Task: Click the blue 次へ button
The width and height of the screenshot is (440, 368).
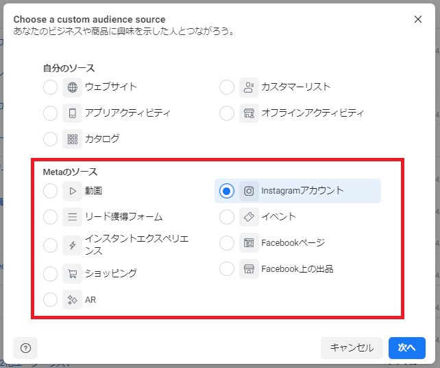Action: (406, 347)
